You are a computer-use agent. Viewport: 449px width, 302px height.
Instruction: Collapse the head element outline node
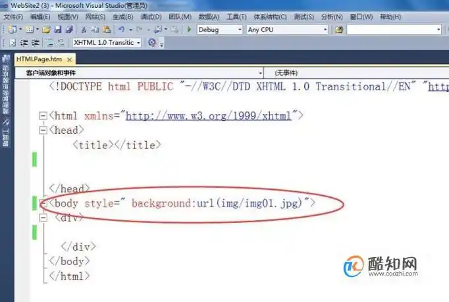click(43, 130)
